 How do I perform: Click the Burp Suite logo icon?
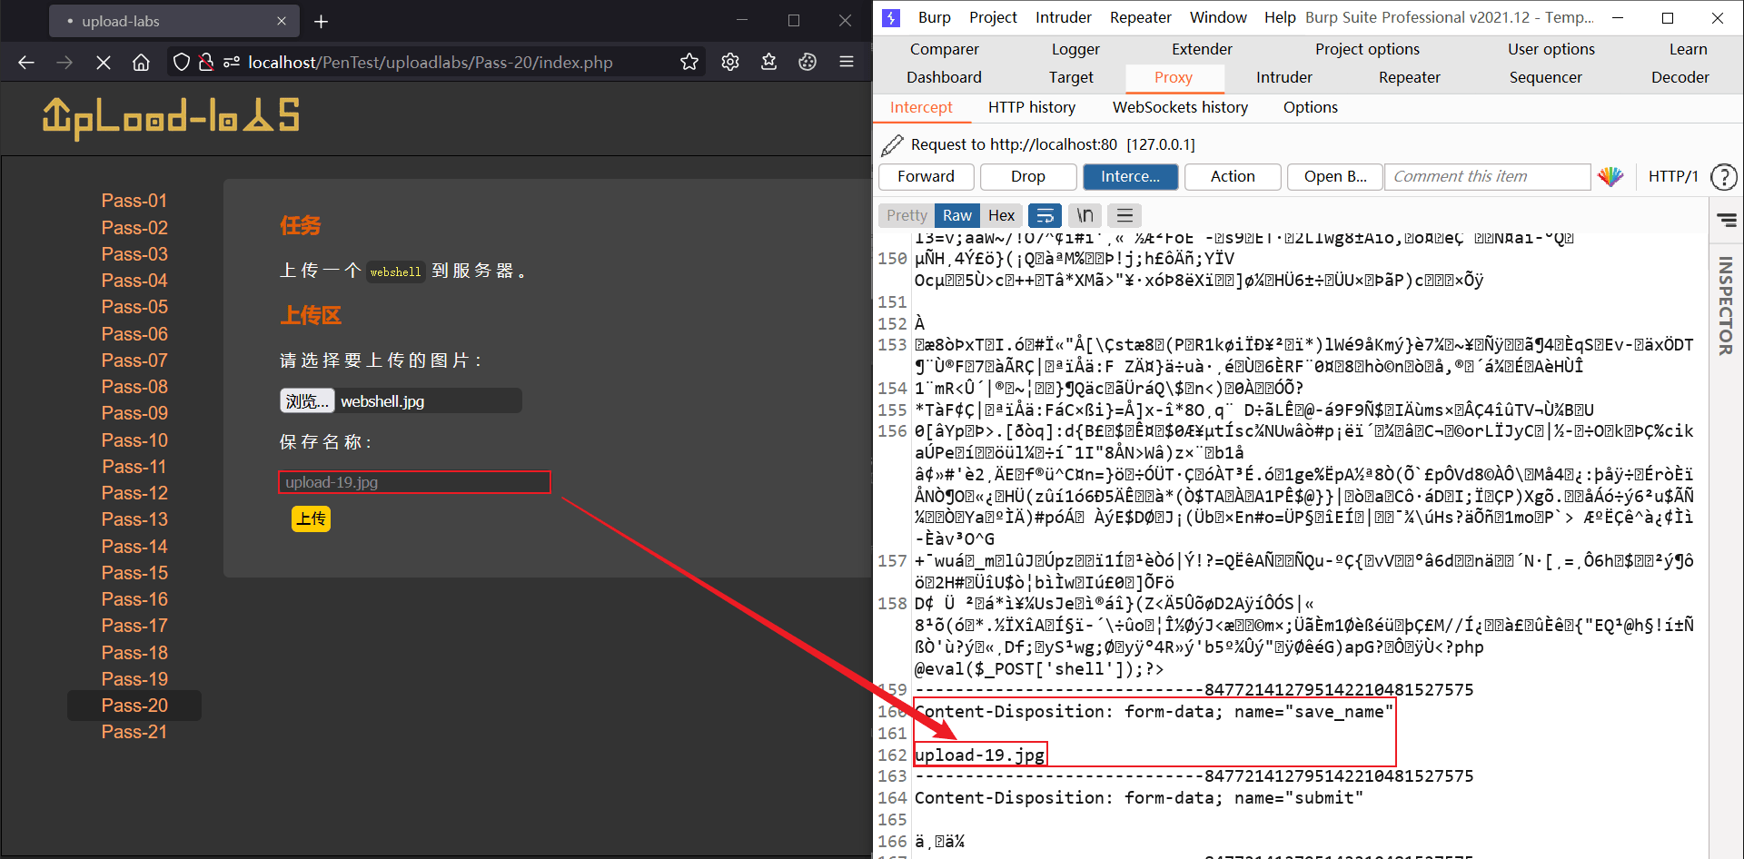click(891, 17)
